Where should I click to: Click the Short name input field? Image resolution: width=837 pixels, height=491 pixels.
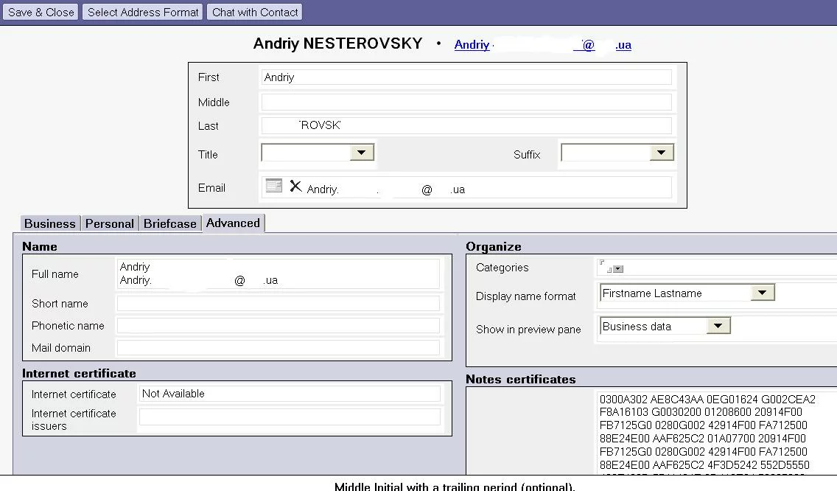pyautogui.click(x=278, y=304)
